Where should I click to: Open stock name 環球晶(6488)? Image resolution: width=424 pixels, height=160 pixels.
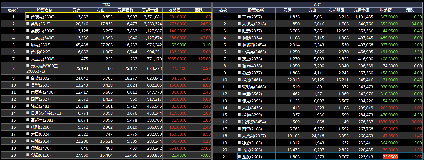[x=254, y=87]
